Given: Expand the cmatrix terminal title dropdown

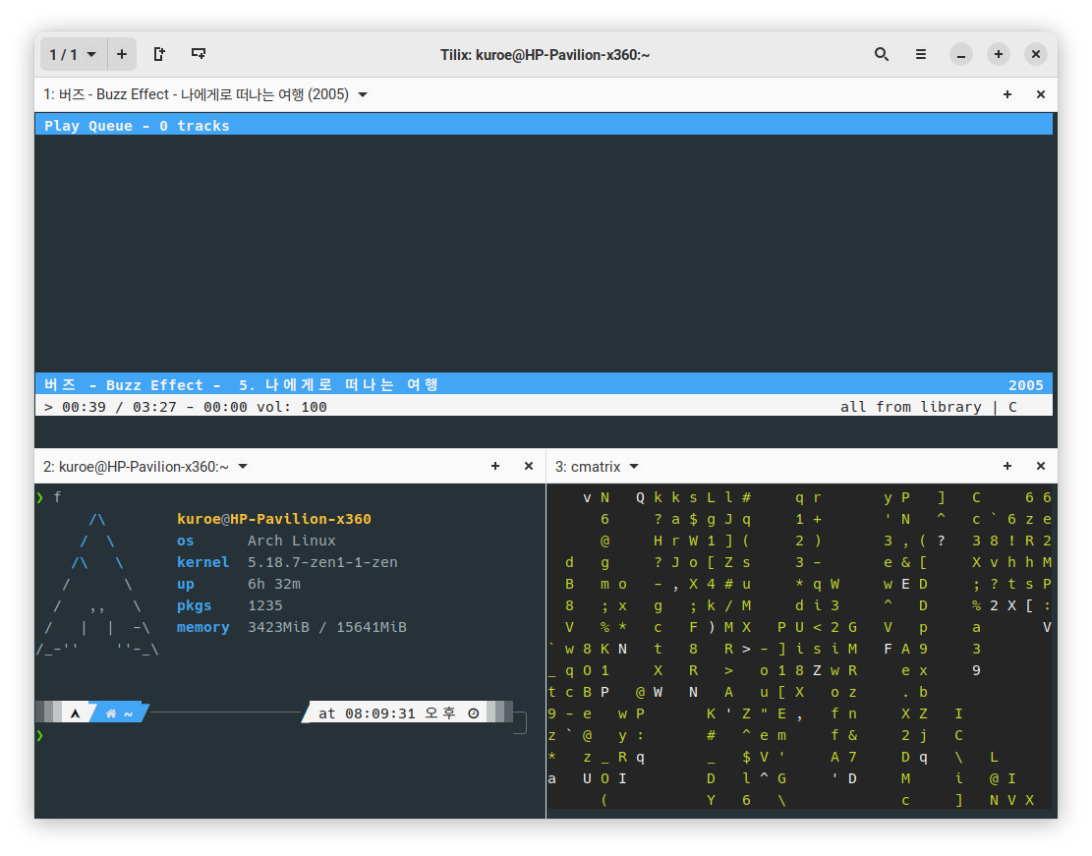Looking at the screenshot, I should pos(634,467).
